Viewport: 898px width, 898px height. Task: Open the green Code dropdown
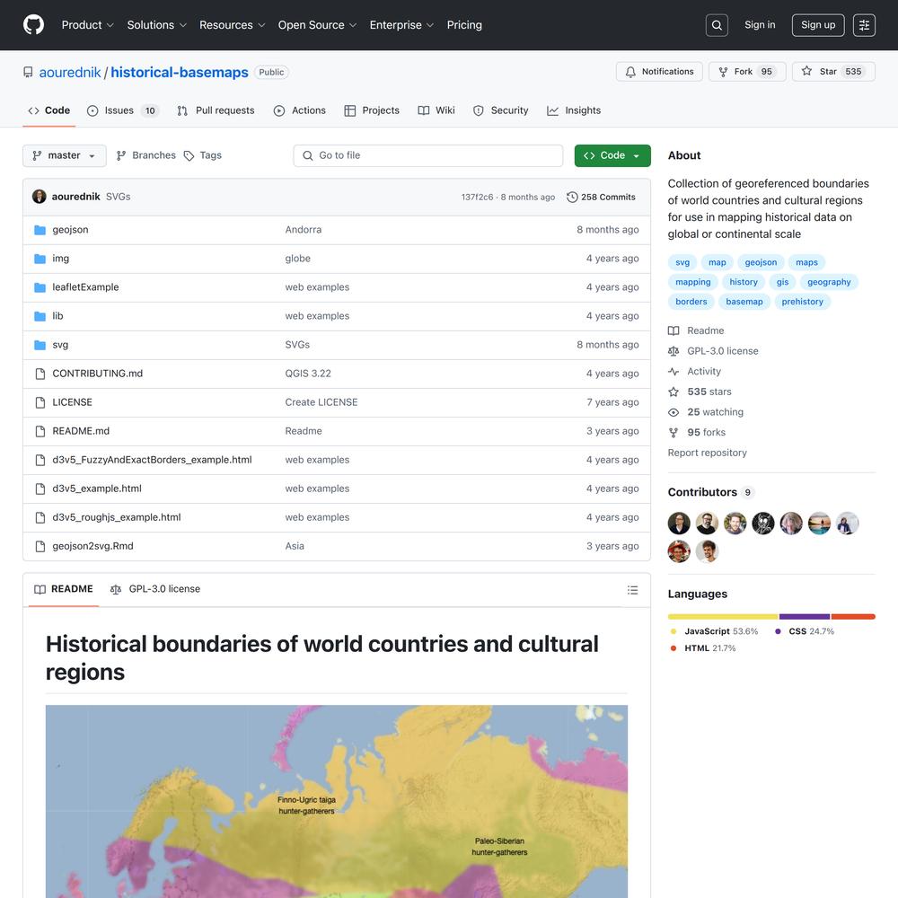pos(612,155)
